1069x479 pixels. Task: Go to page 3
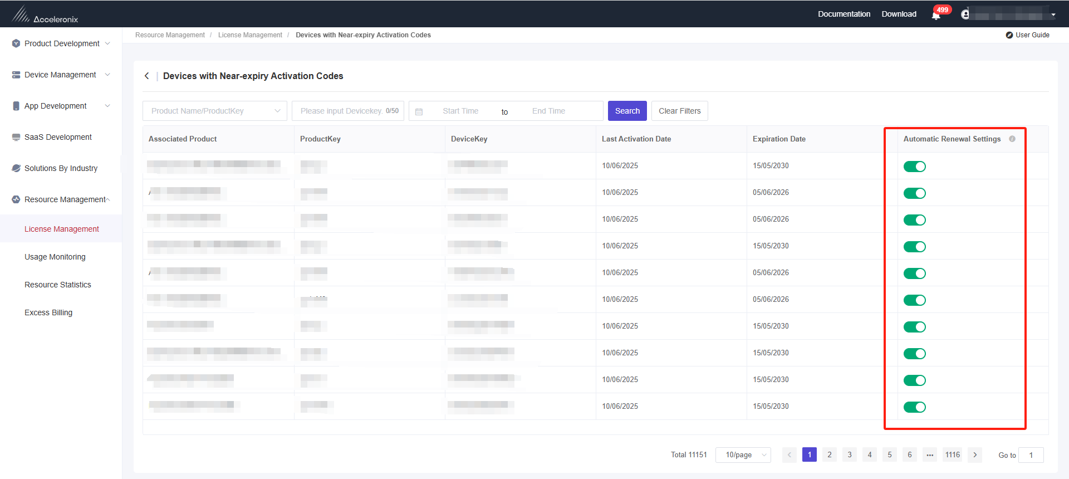coord(850,455)
